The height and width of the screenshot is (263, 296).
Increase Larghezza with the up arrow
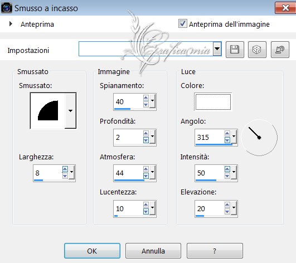pos(65,169)
